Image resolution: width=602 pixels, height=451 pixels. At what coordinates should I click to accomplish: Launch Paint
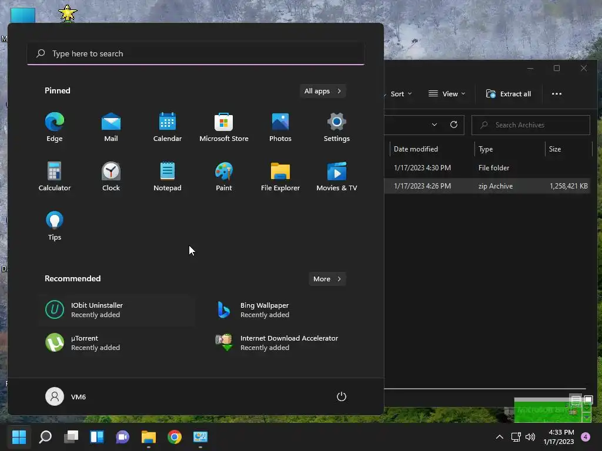pyautogui.click(x=224, y=177)
